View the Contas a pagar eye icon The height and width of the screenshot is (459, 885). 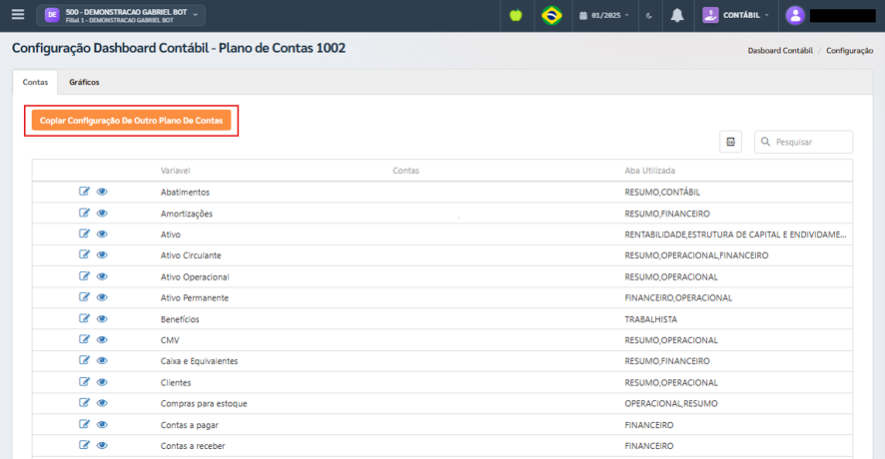pos(102,425)
